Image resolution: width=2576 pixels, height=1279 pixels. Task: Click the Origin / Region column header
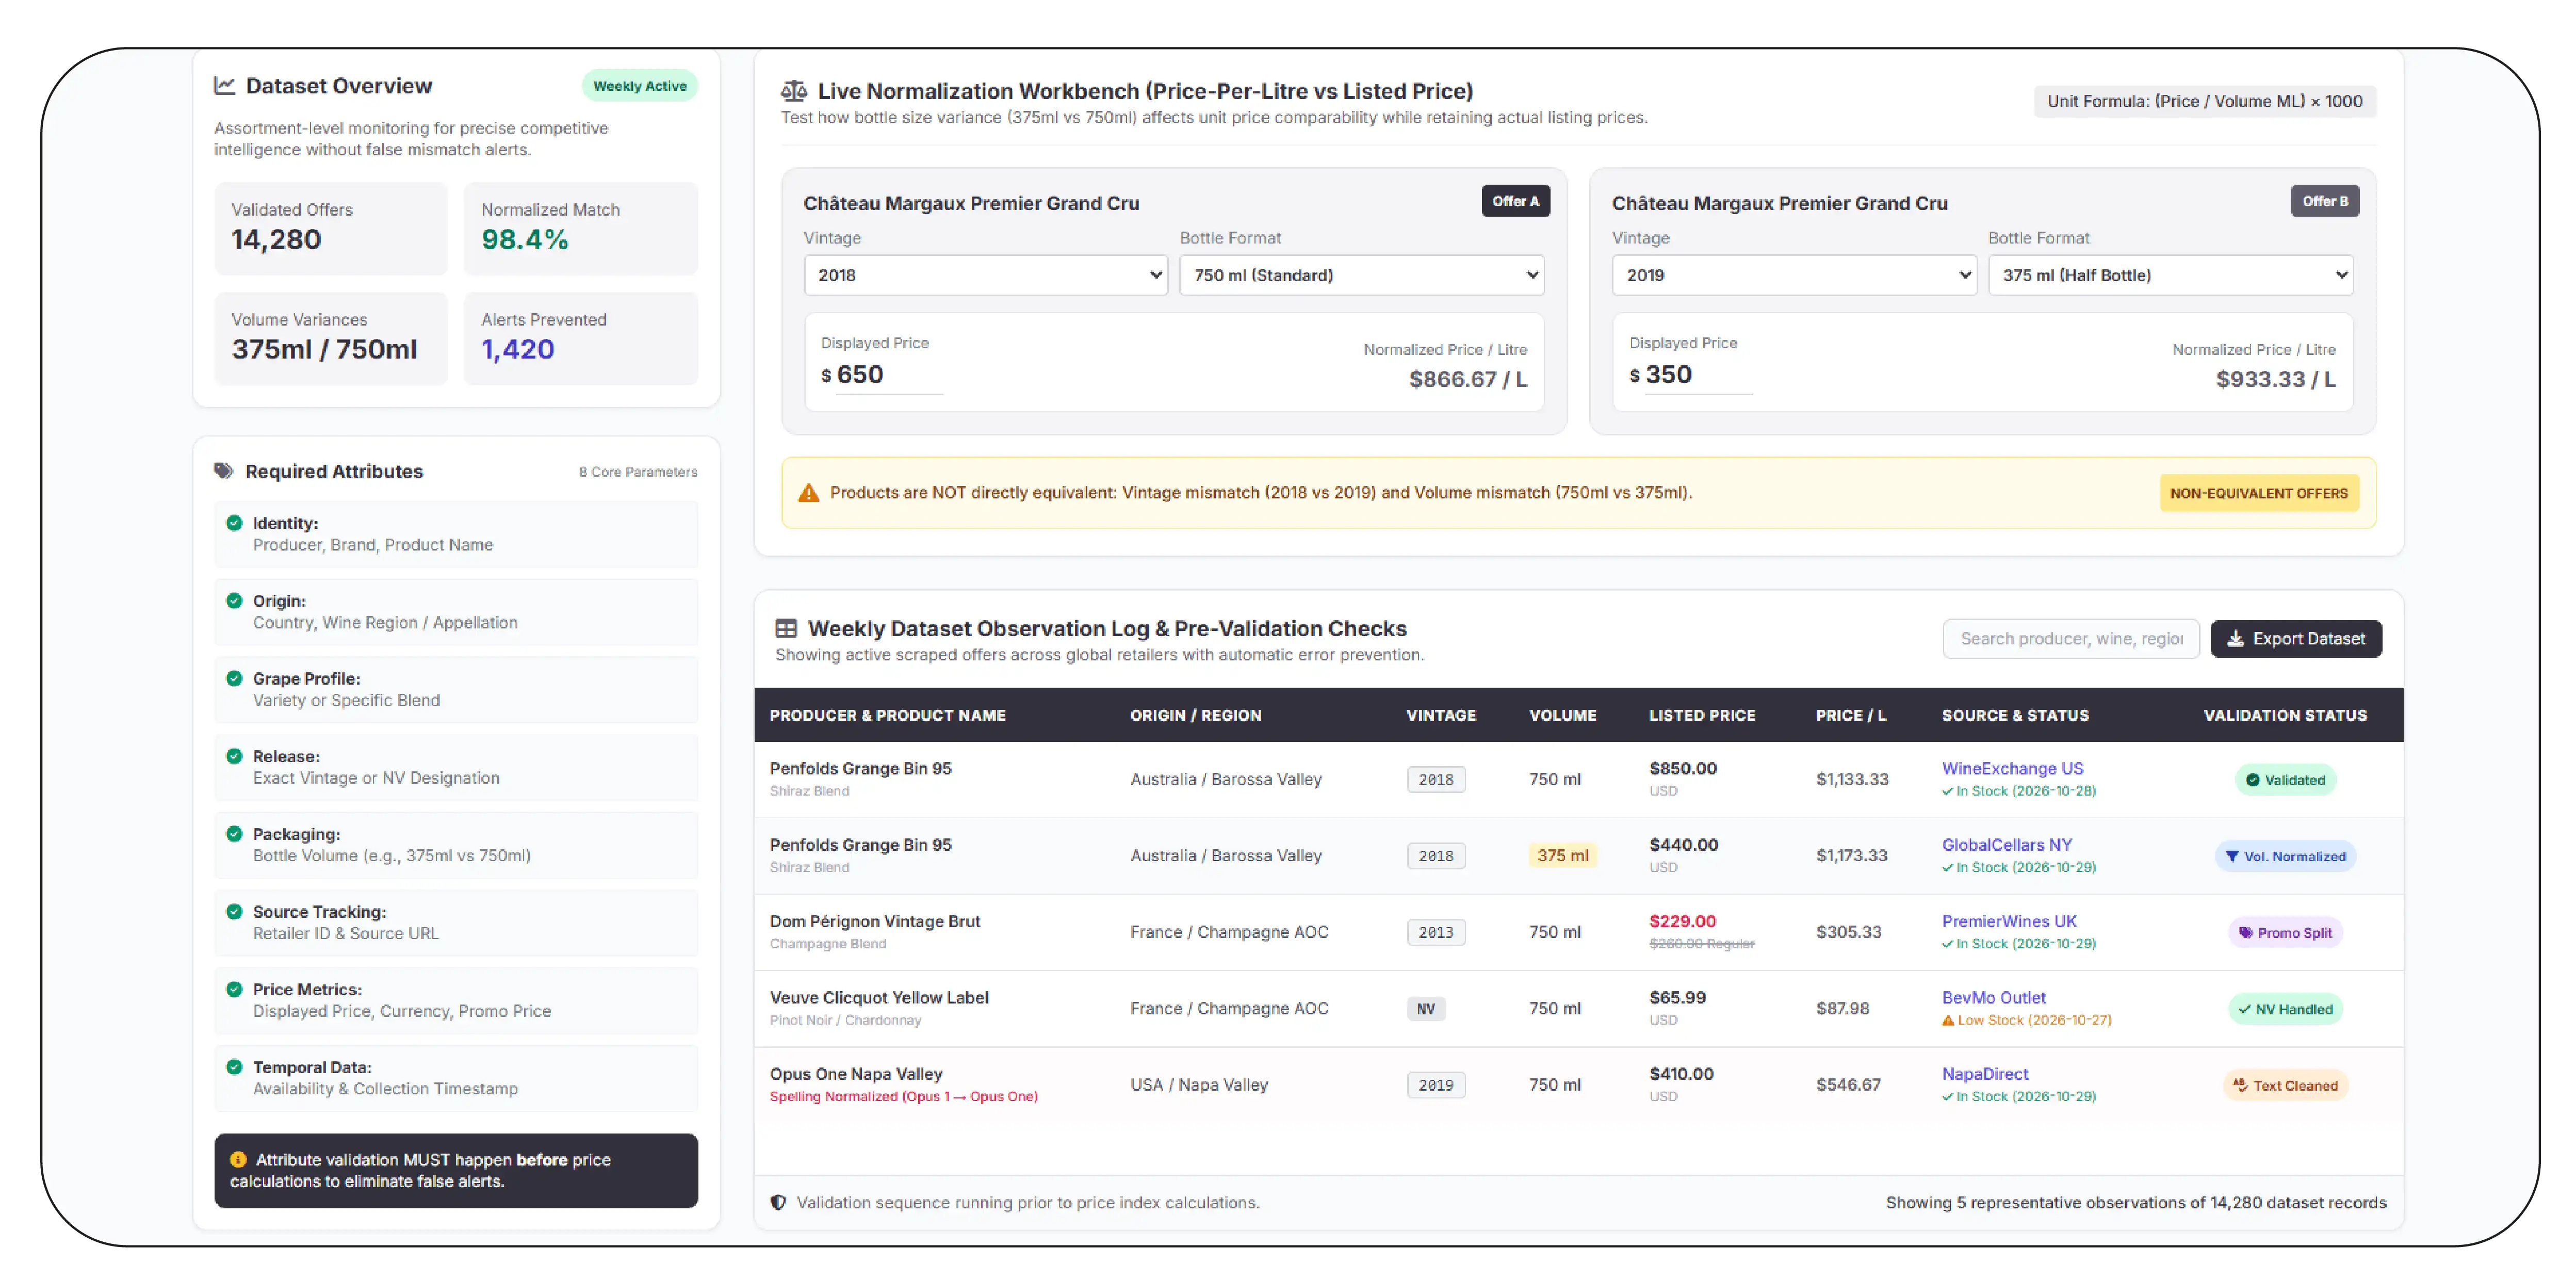1195,716
